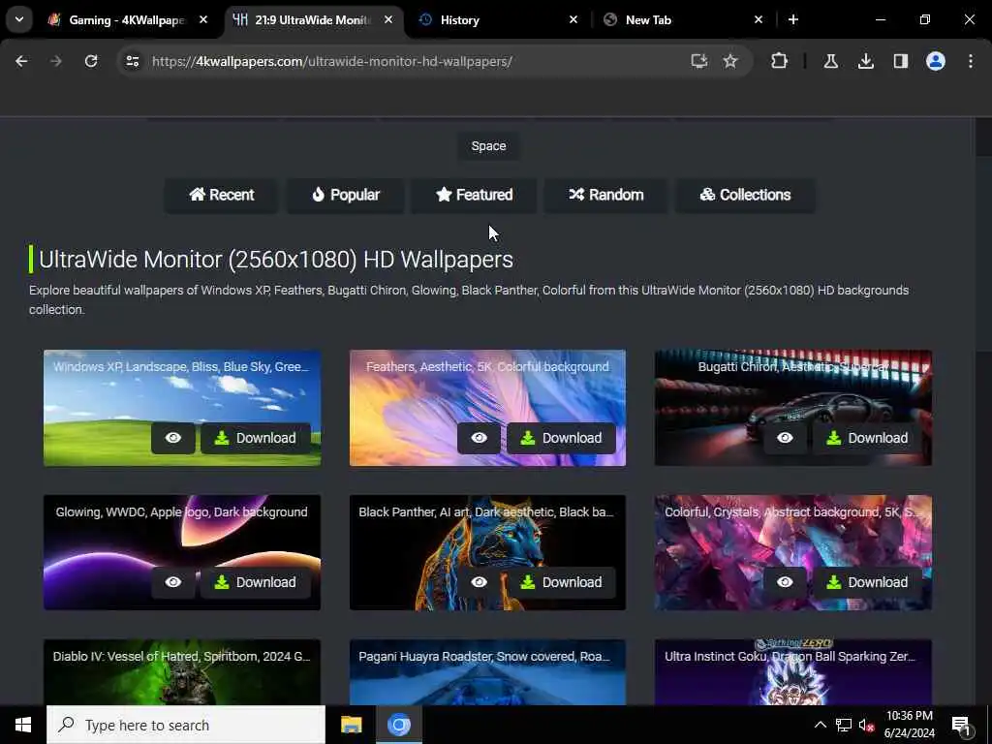Preview Windows XP Bliss wallpaper via eye icon
The image size is (992, 744).
tap(173, 438)
